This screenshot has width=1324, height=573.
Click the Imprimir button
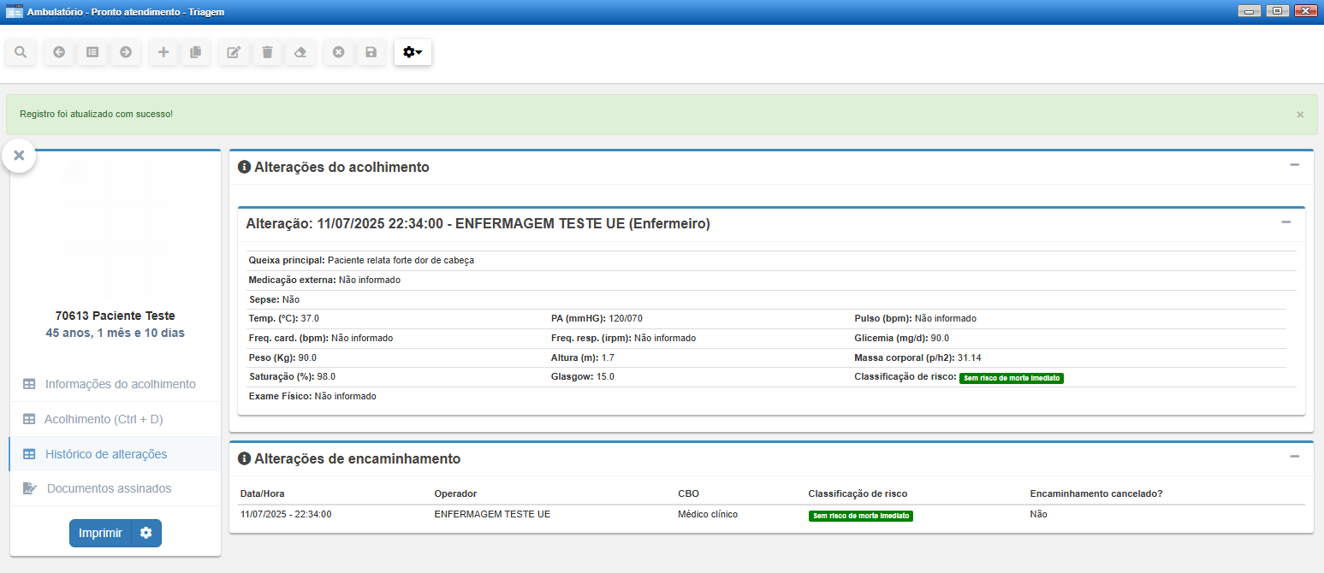pos(100,533)
